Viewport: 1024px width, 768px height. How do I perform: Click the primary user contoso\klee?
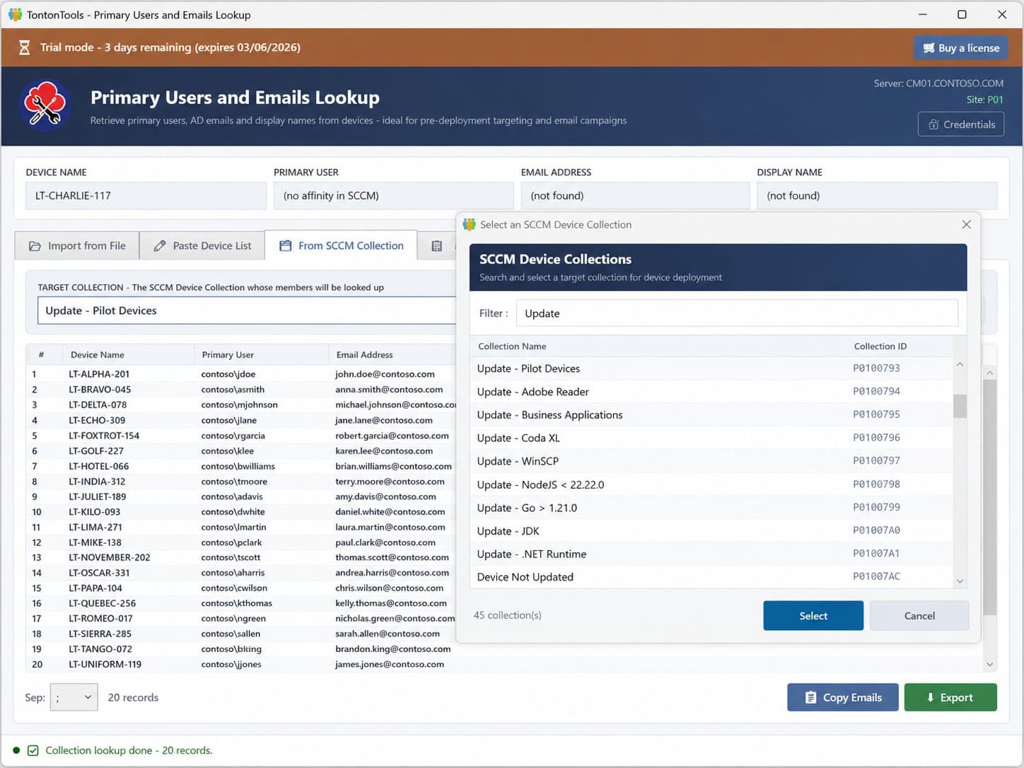click(227, 450)
